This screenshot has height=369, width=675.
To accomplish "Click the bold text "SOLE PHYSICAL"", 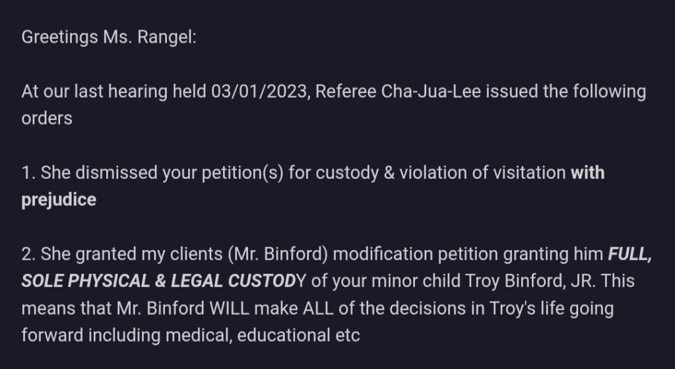I will [x=86, y=281].
